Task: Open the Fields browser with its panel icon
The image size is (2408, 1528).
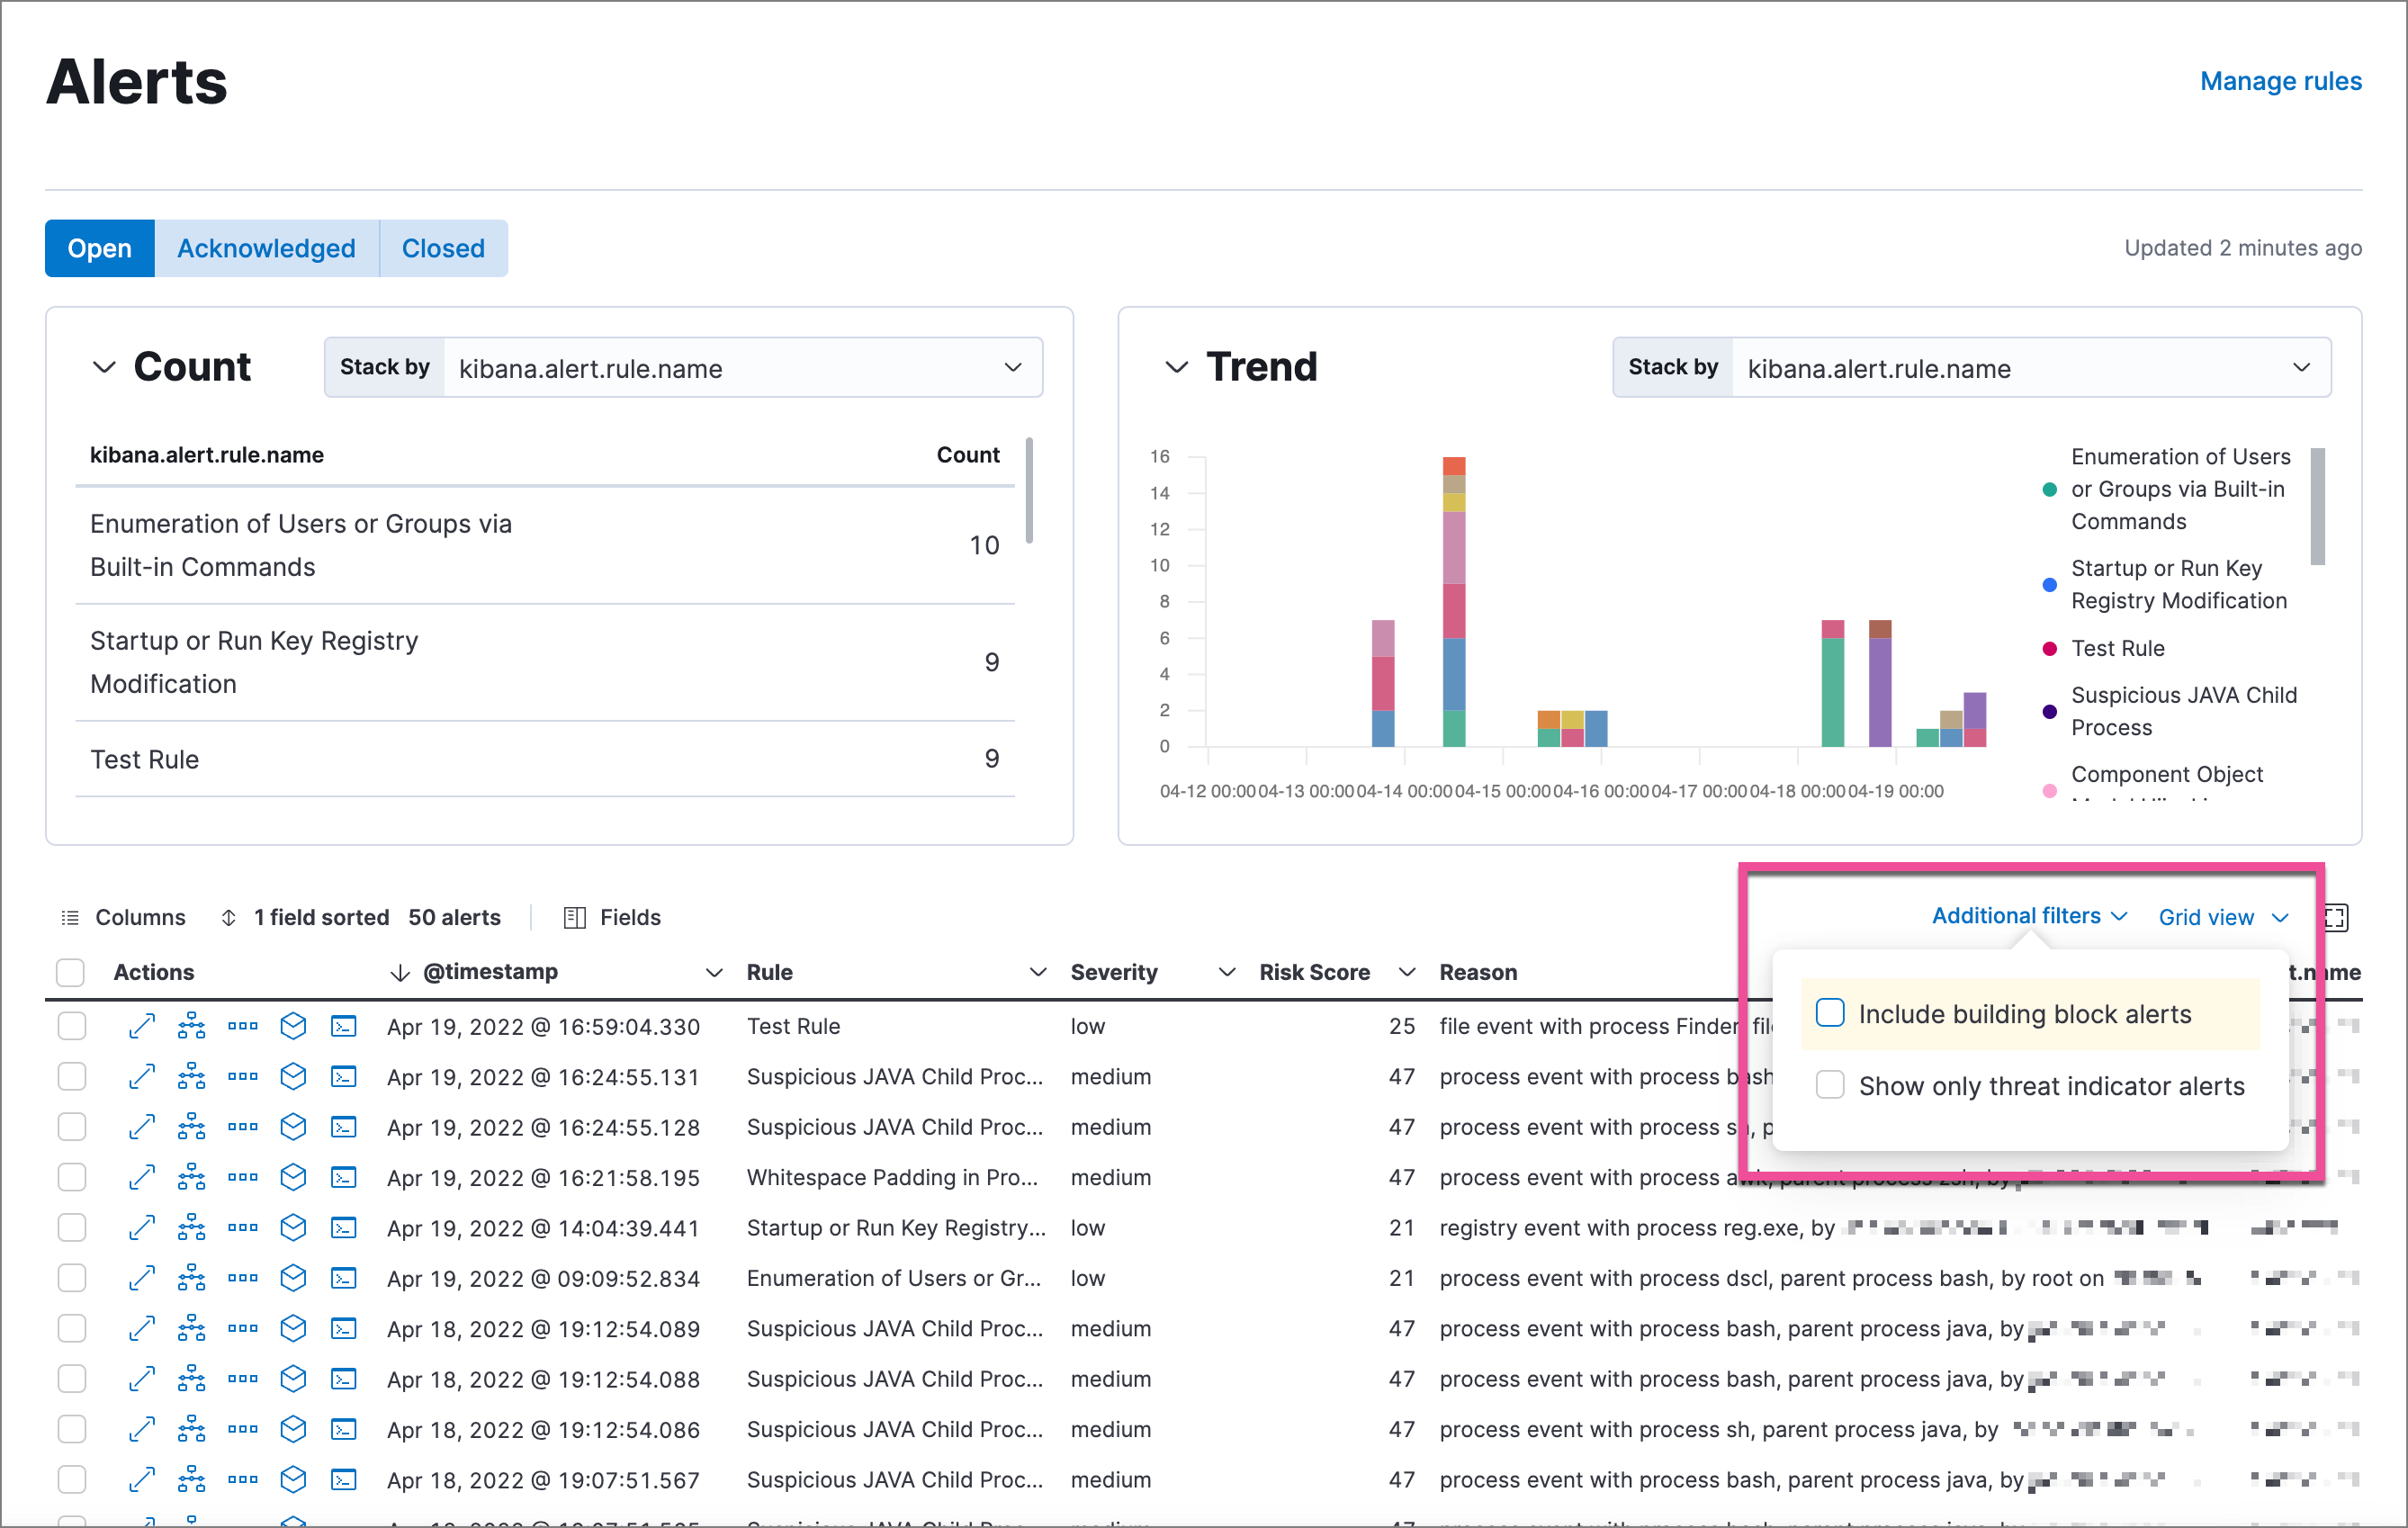Action: [576, 917]
